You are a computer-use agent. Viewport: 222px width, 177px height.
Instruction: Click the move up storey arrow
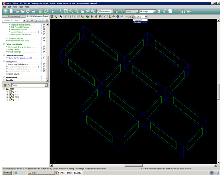pyautogui.click(x=159, y=11)
